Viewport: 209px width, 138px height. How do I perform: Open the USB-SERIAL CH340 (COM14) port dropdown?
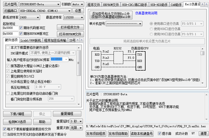[45, 11]
